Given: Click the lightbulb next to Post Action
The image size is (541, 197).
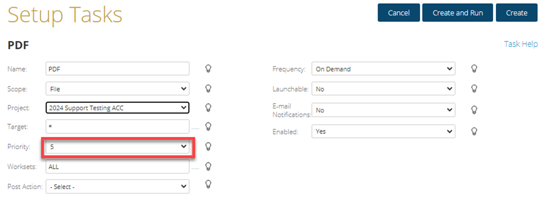Looking at the screenshot, I should 209,185.
